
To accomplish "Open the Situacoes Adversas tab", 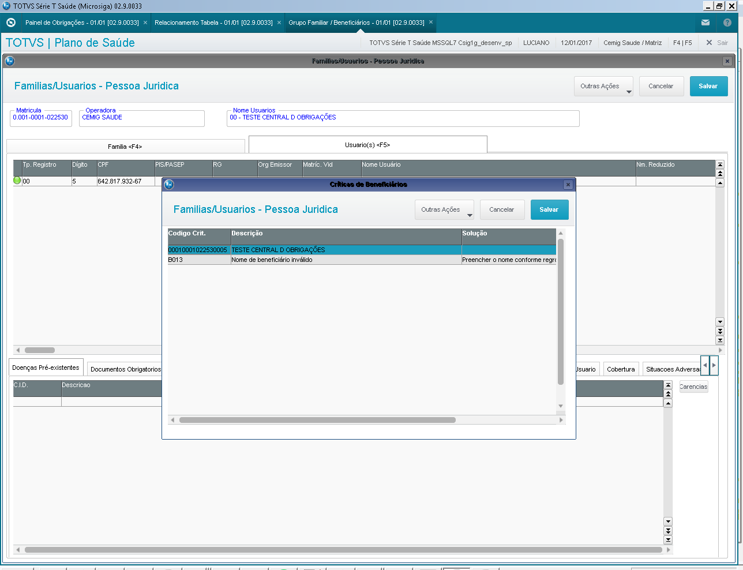I will click(x=672, y=369).
